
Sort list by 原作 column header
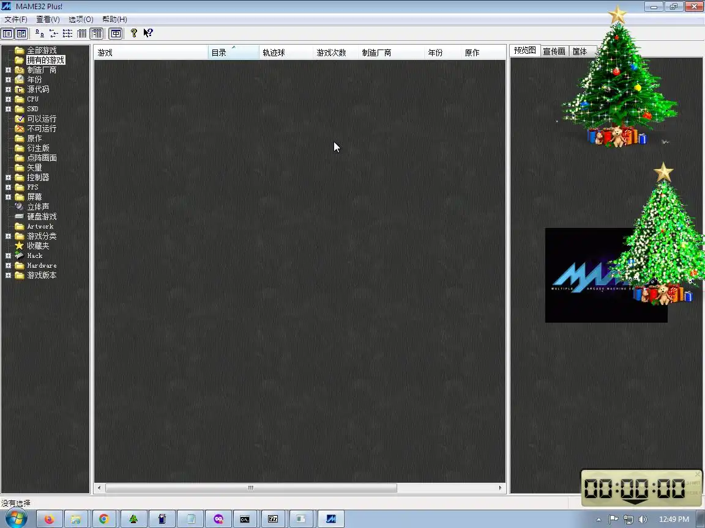coord(483,53)
